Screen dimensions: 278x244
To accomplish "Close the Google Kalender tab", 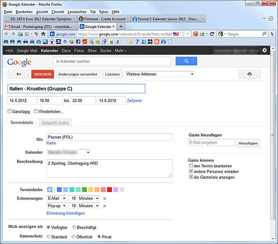I will 114,26.
